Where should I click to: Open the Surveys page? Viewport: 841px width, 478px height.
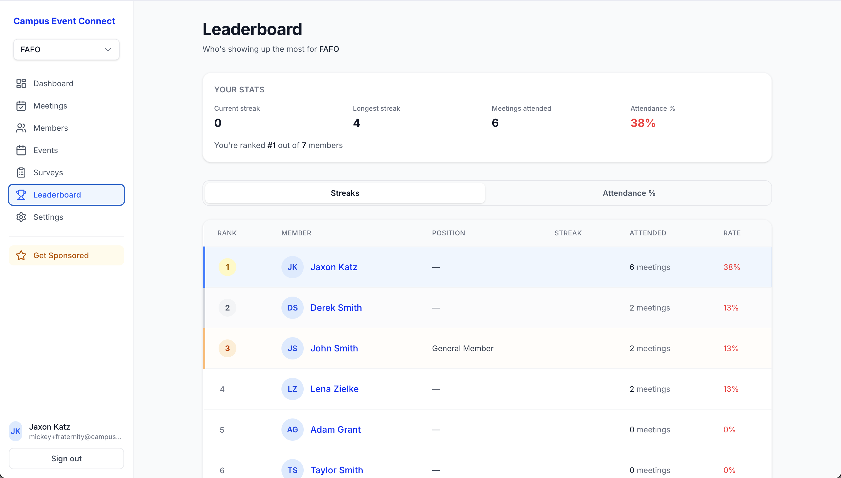click(66, 172)
